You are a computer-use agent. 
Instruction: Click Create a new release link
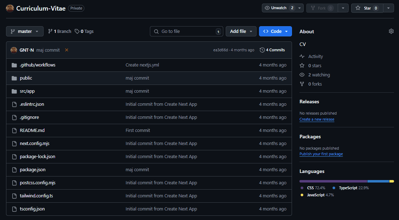317,119
